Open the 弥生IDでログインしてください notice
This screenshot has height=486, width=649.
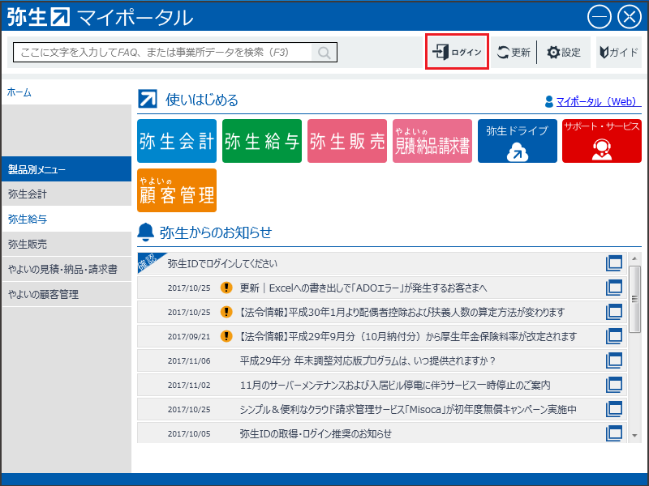click(x=381, y=263)
